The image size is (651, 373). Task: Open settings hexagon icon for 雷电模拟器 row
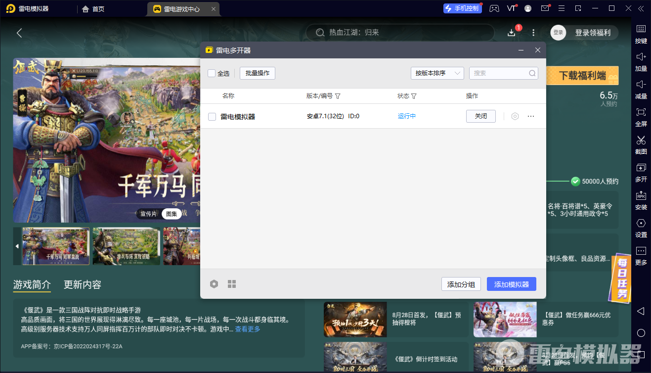coord(515,116)
